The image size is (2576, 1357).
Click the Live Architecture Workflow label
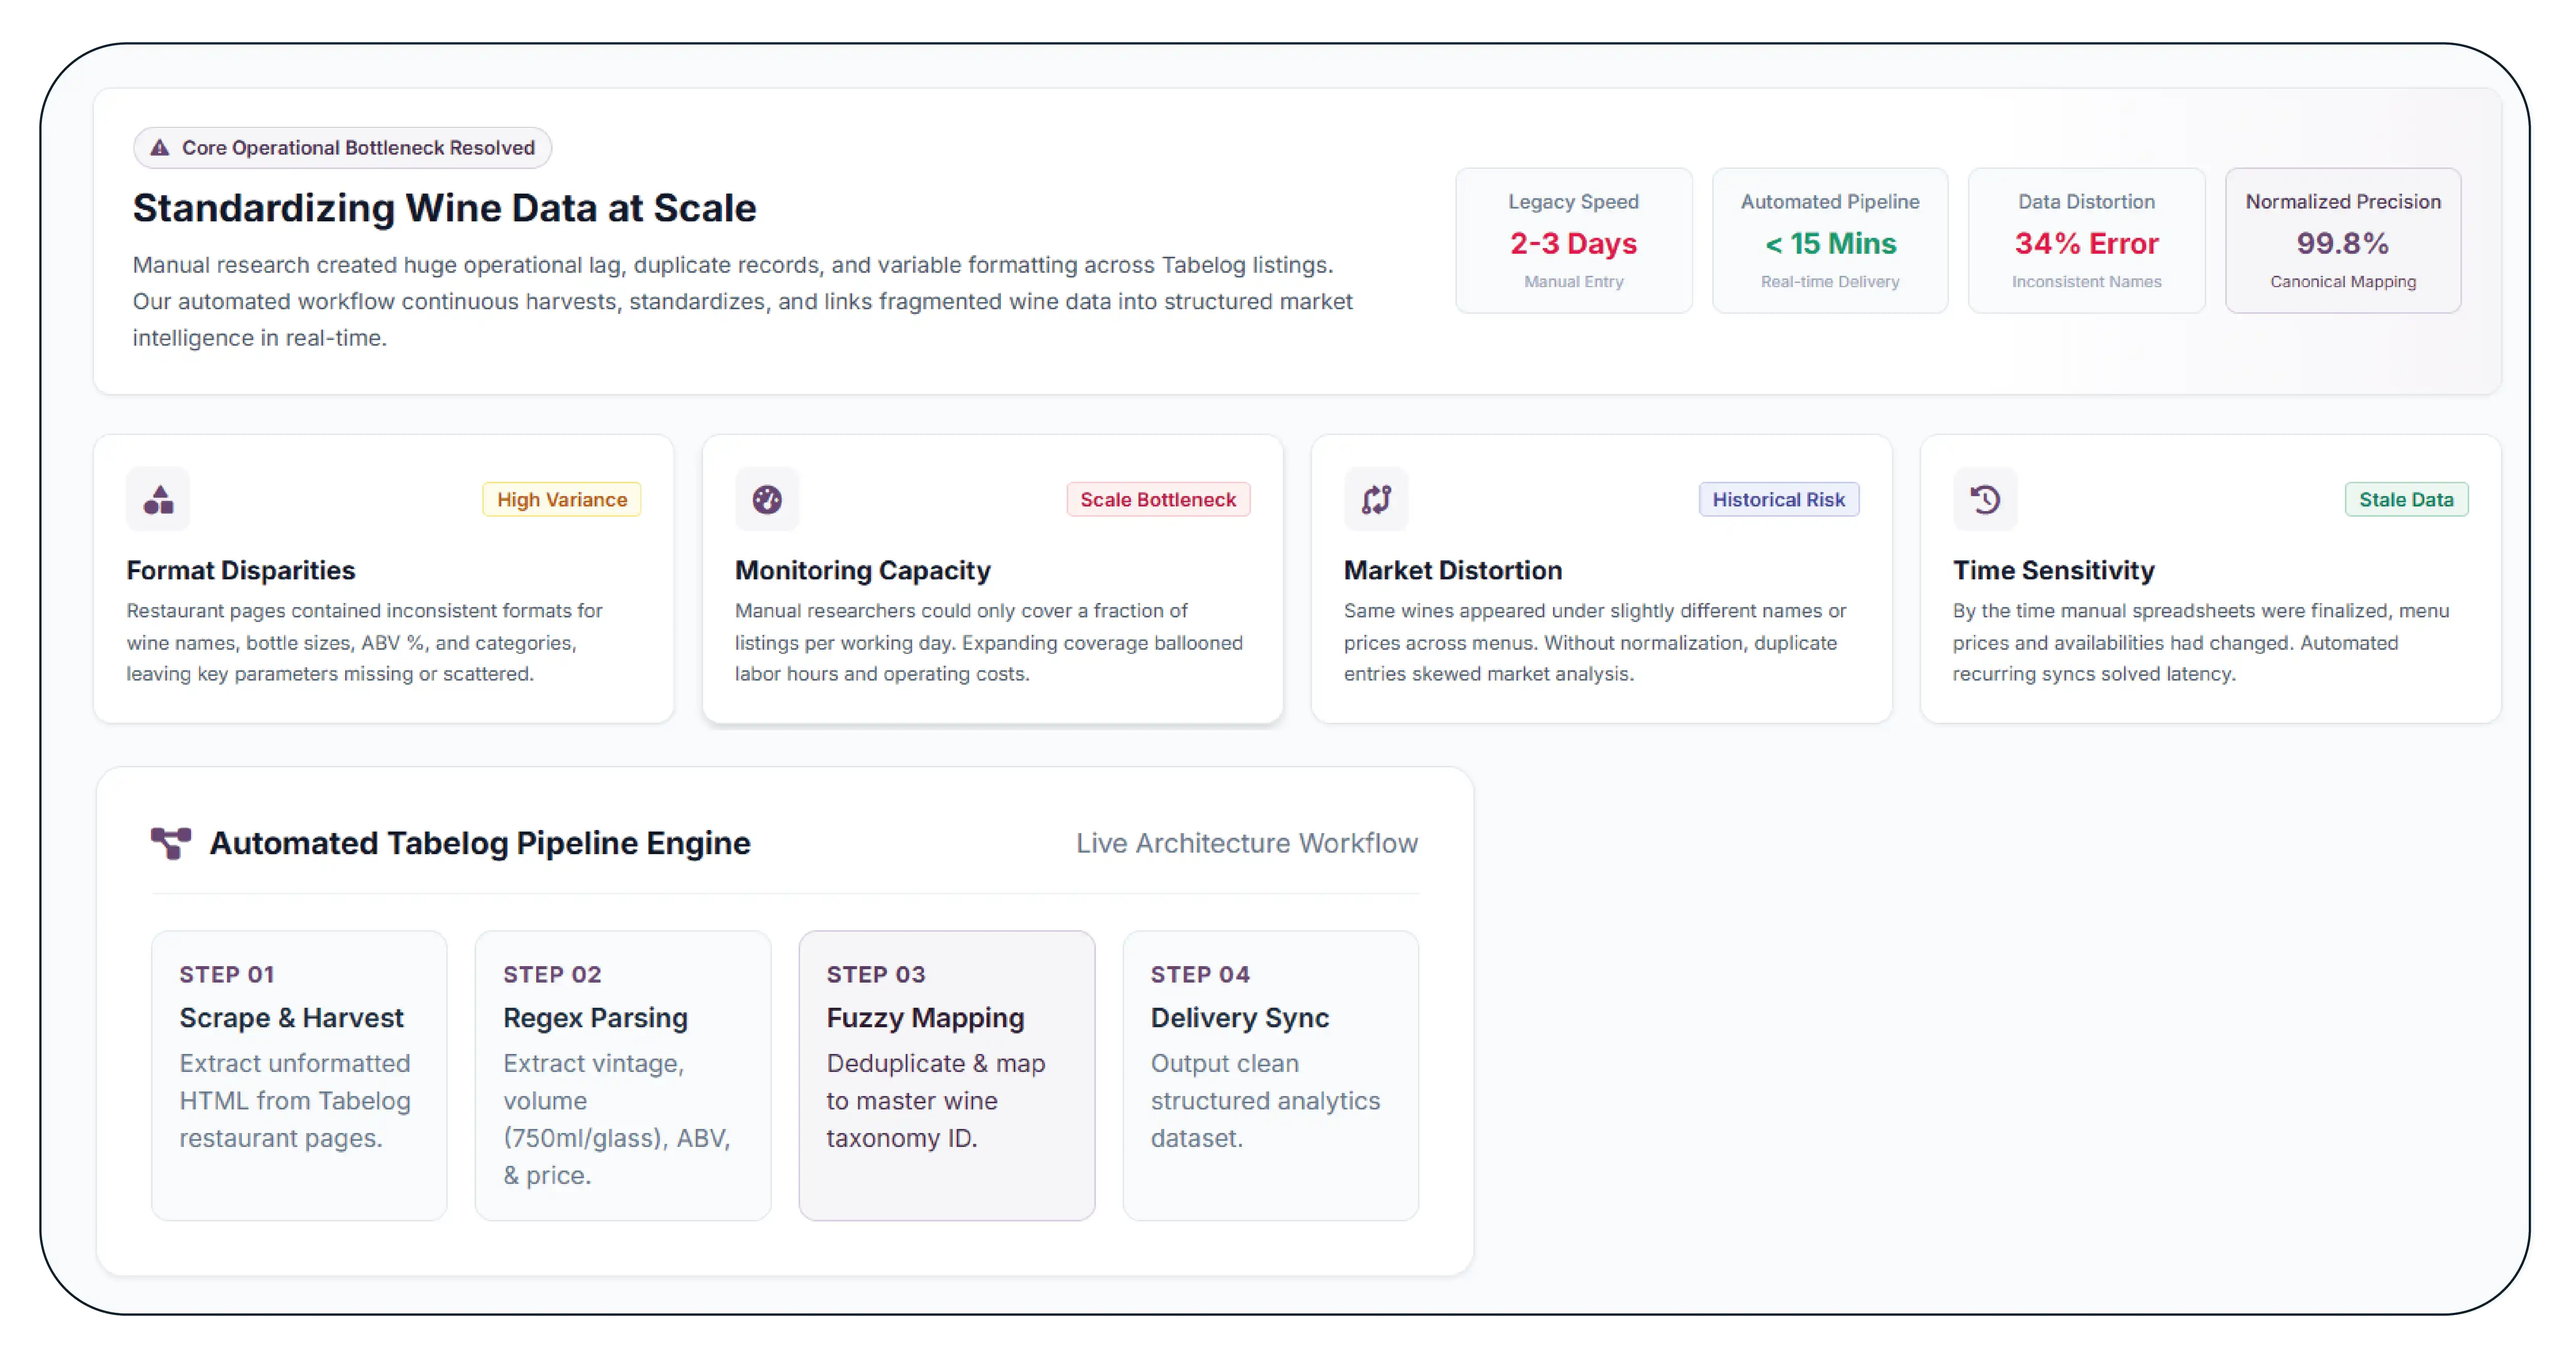click(x=1247, y=843)
